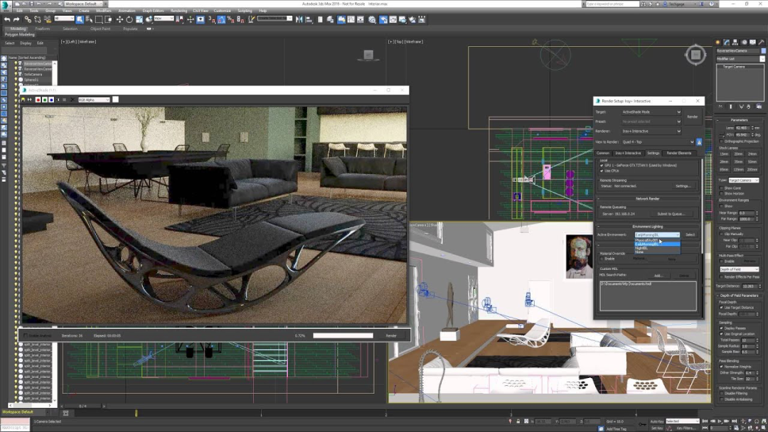Open the RGB Alpha channel dropdown
The image size is (768, 432).
point(94,100)
